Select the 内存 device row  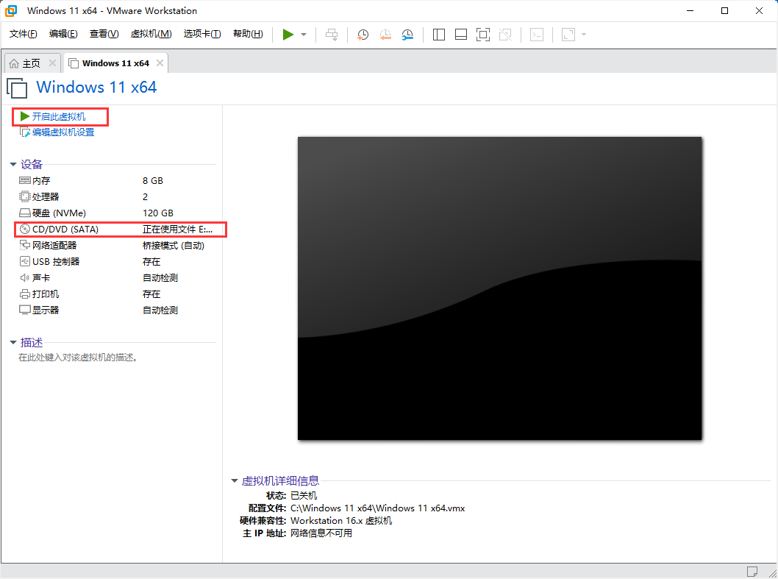(117, 181)
